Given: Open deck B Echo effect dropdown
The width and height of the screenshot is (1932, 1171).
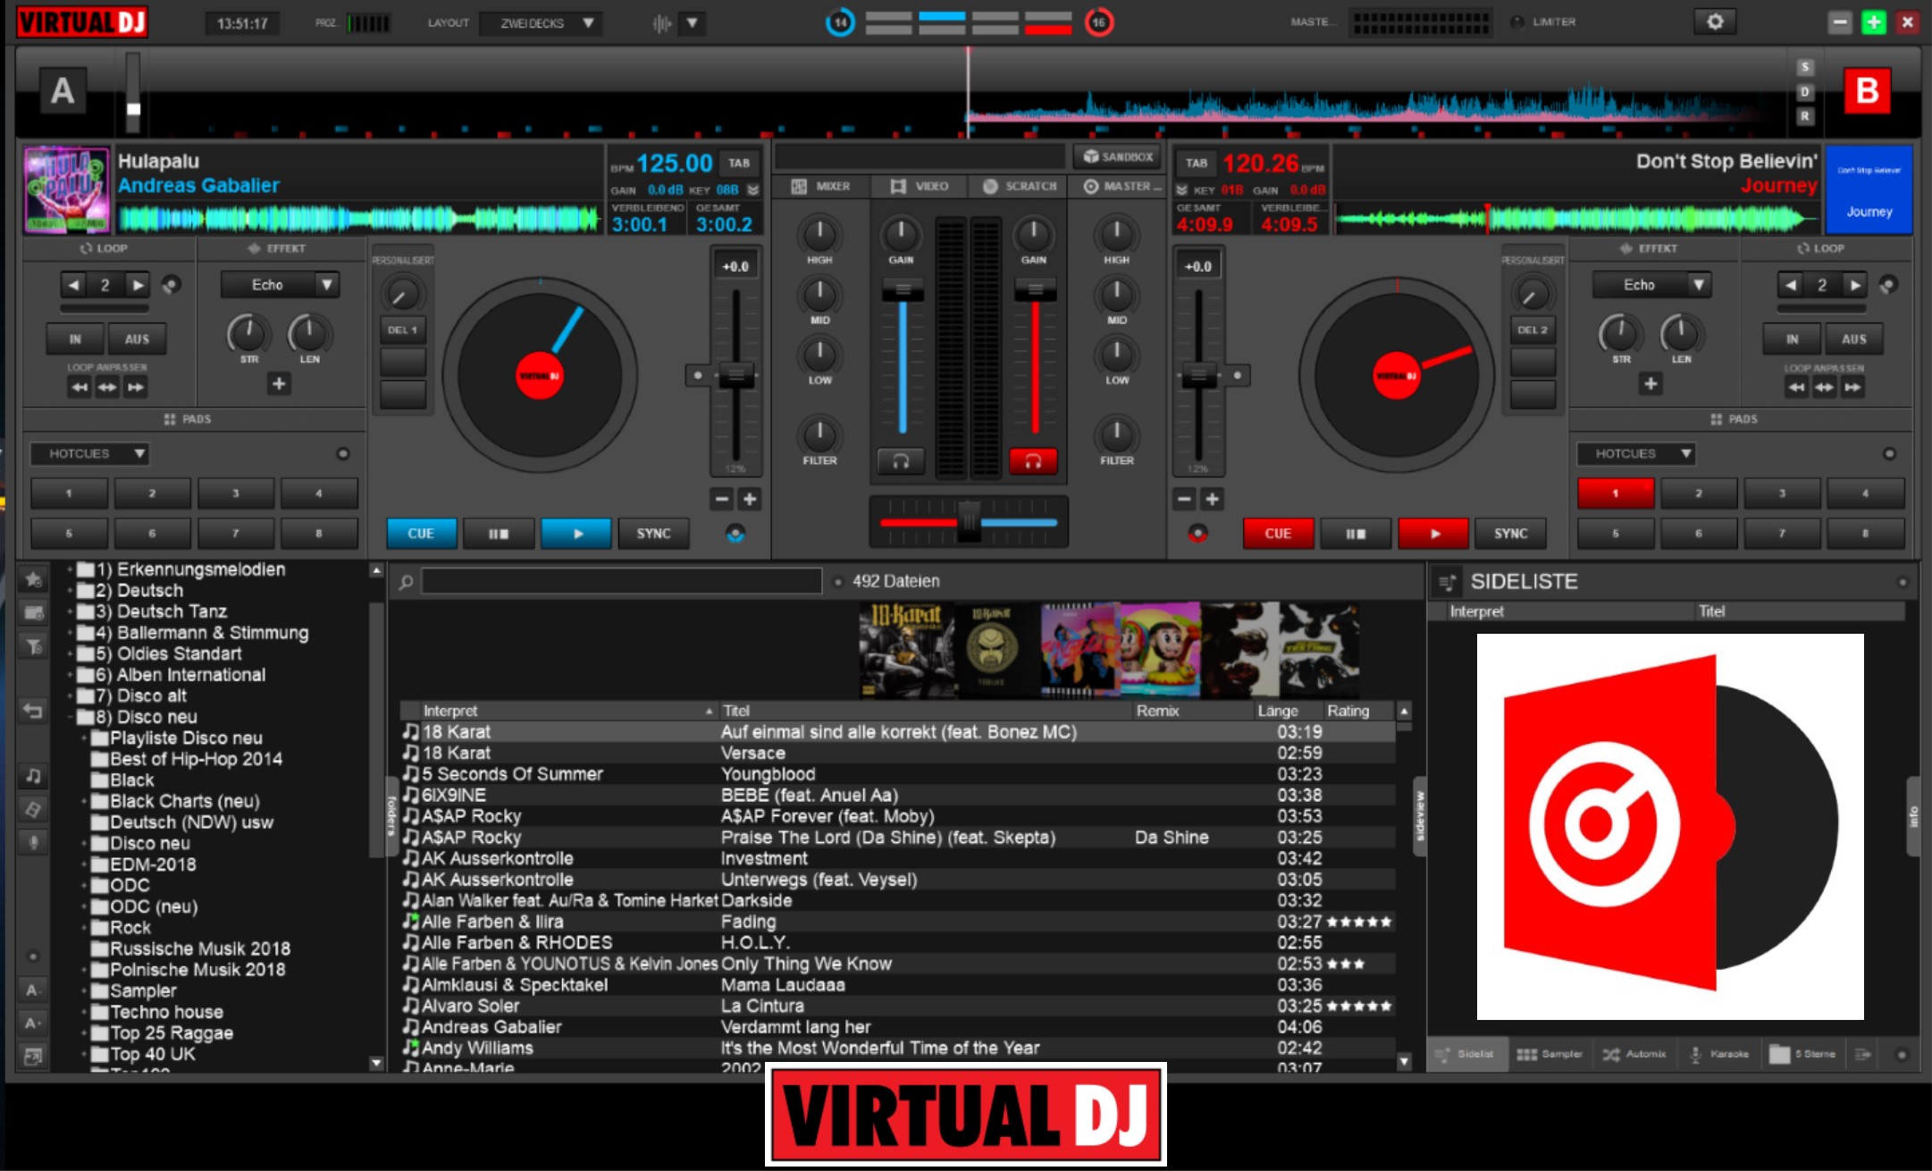Looking at the screenshot, I should click(x=1651, y=285).
